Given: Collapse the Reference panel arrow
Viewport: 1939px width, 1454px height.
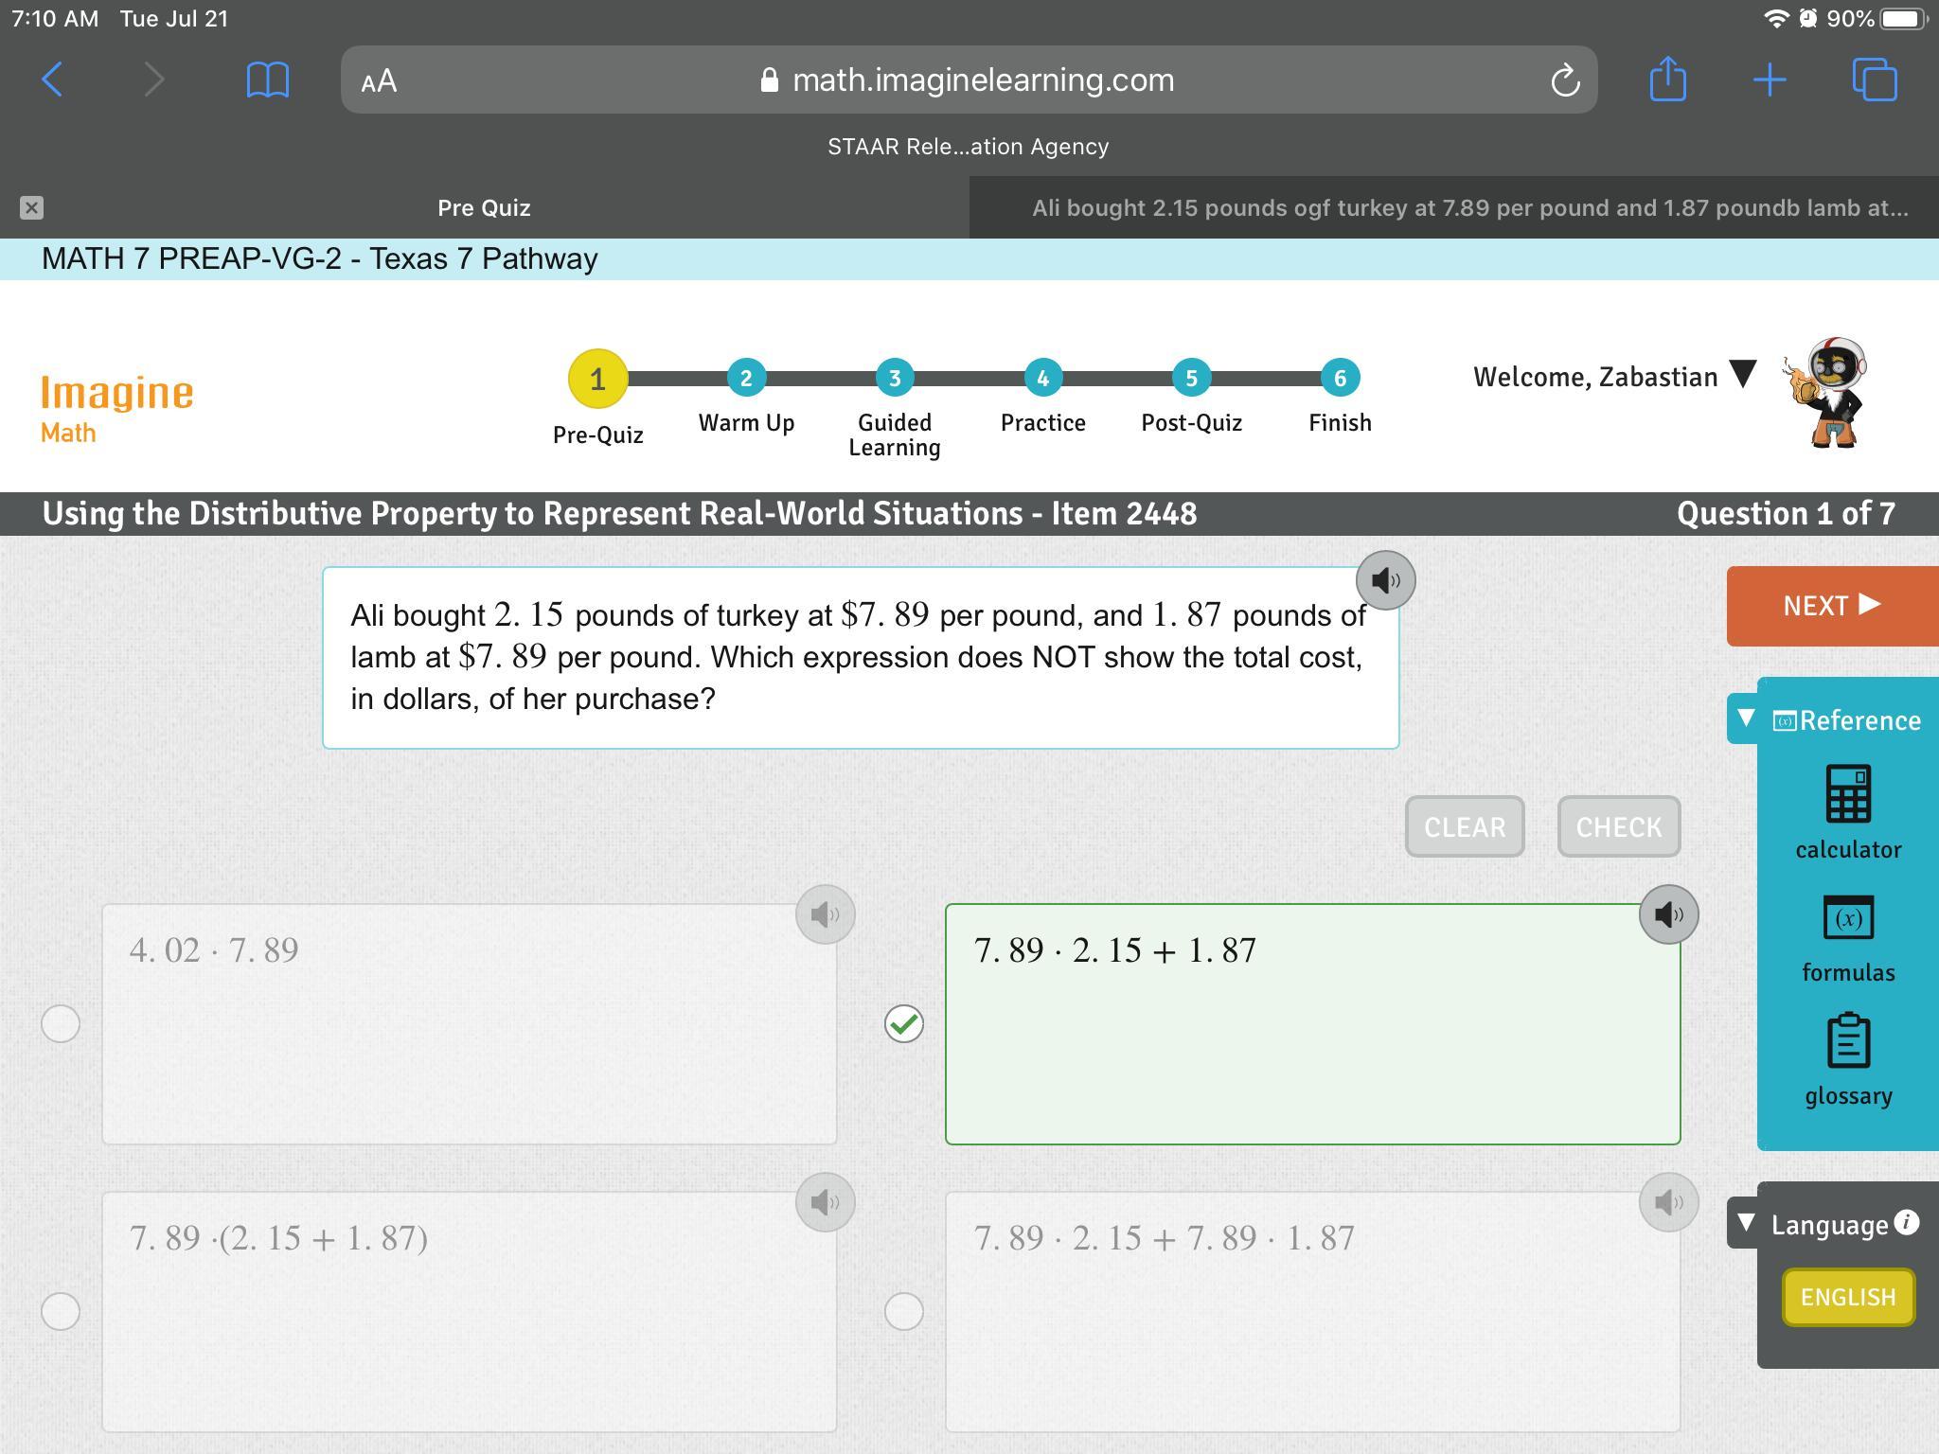Looking at the screenshot, I should (x=1746, y=718).
